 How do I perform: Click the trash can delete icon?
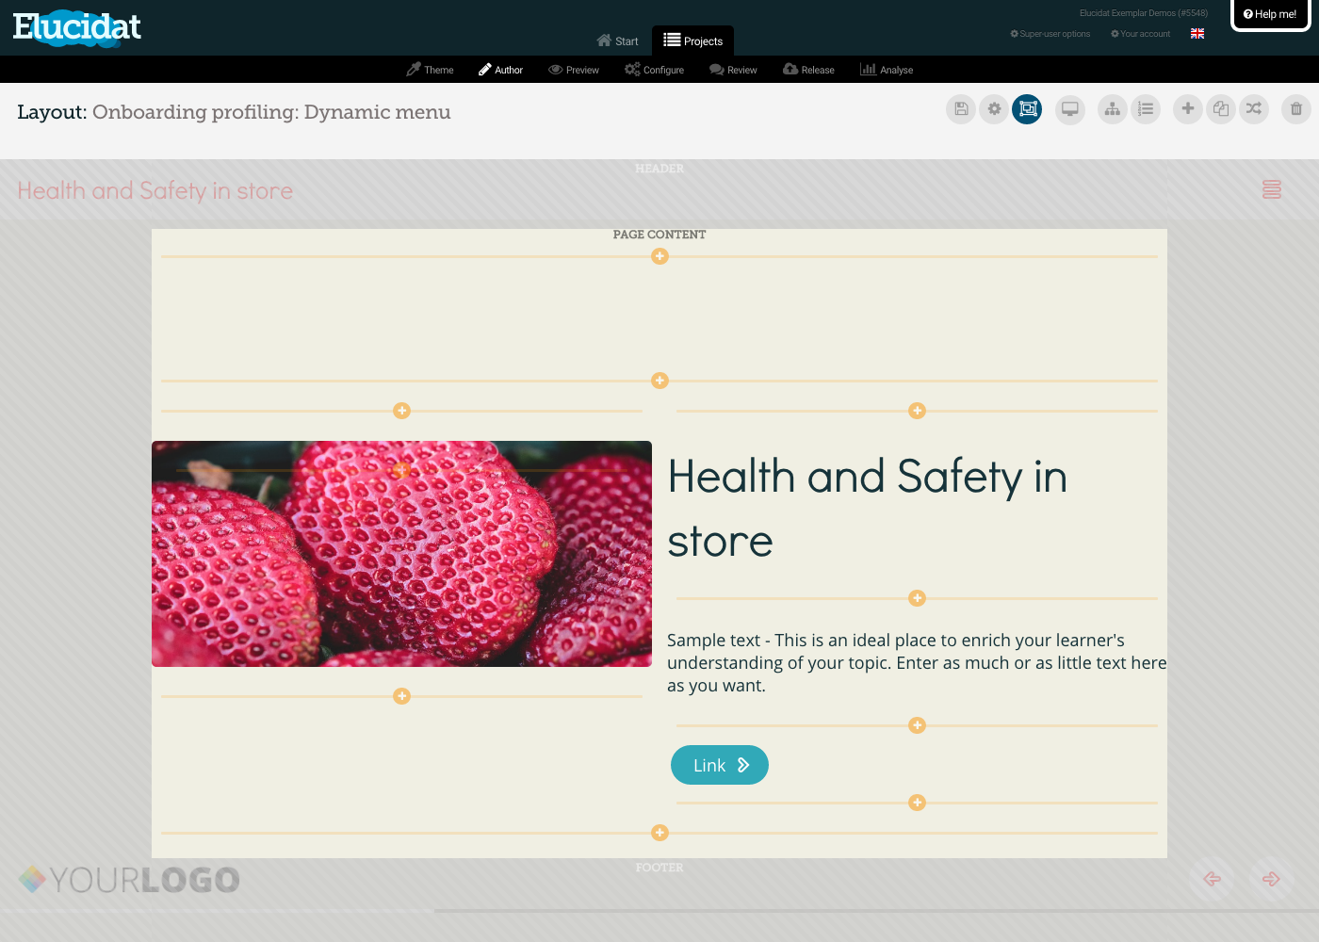click(x=1296, y=109)
